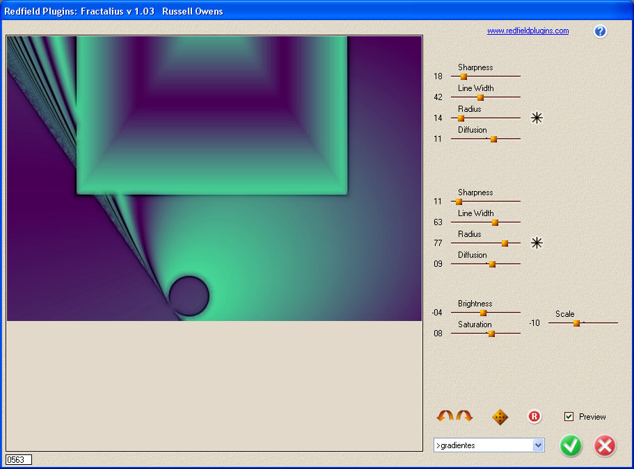Open the >gradientes preset dropdown
Image resolution: width=634 pixels, height=469 pixels.
(489, 445)
